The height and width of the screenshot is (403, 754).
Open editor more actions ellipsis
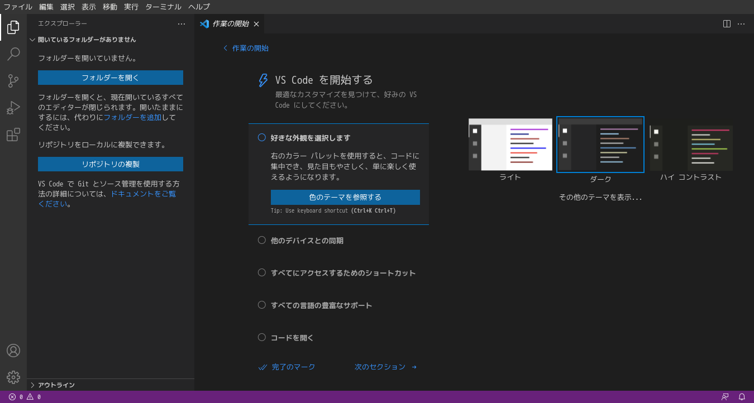[741, 24]
